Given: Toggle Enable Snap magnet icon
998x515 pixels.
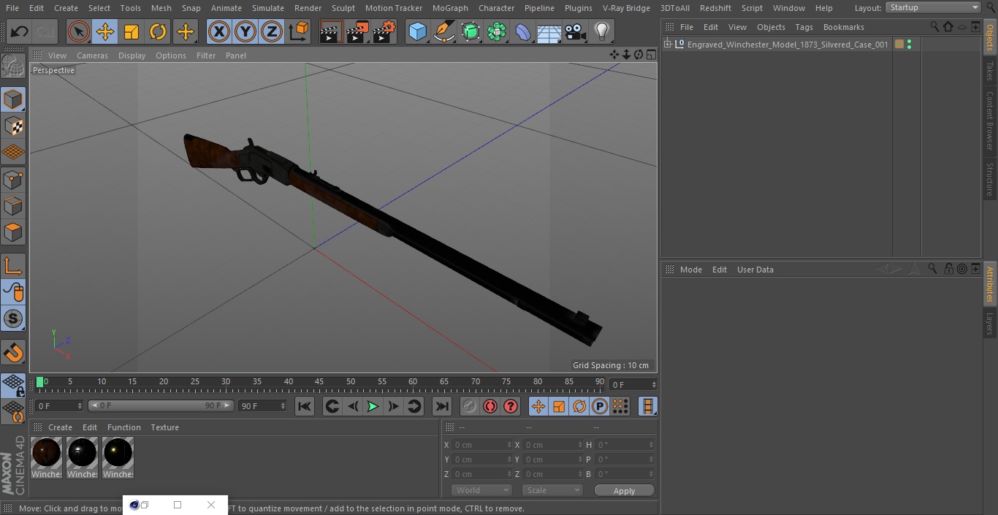Looking at the screenshot, I should 13,353.
